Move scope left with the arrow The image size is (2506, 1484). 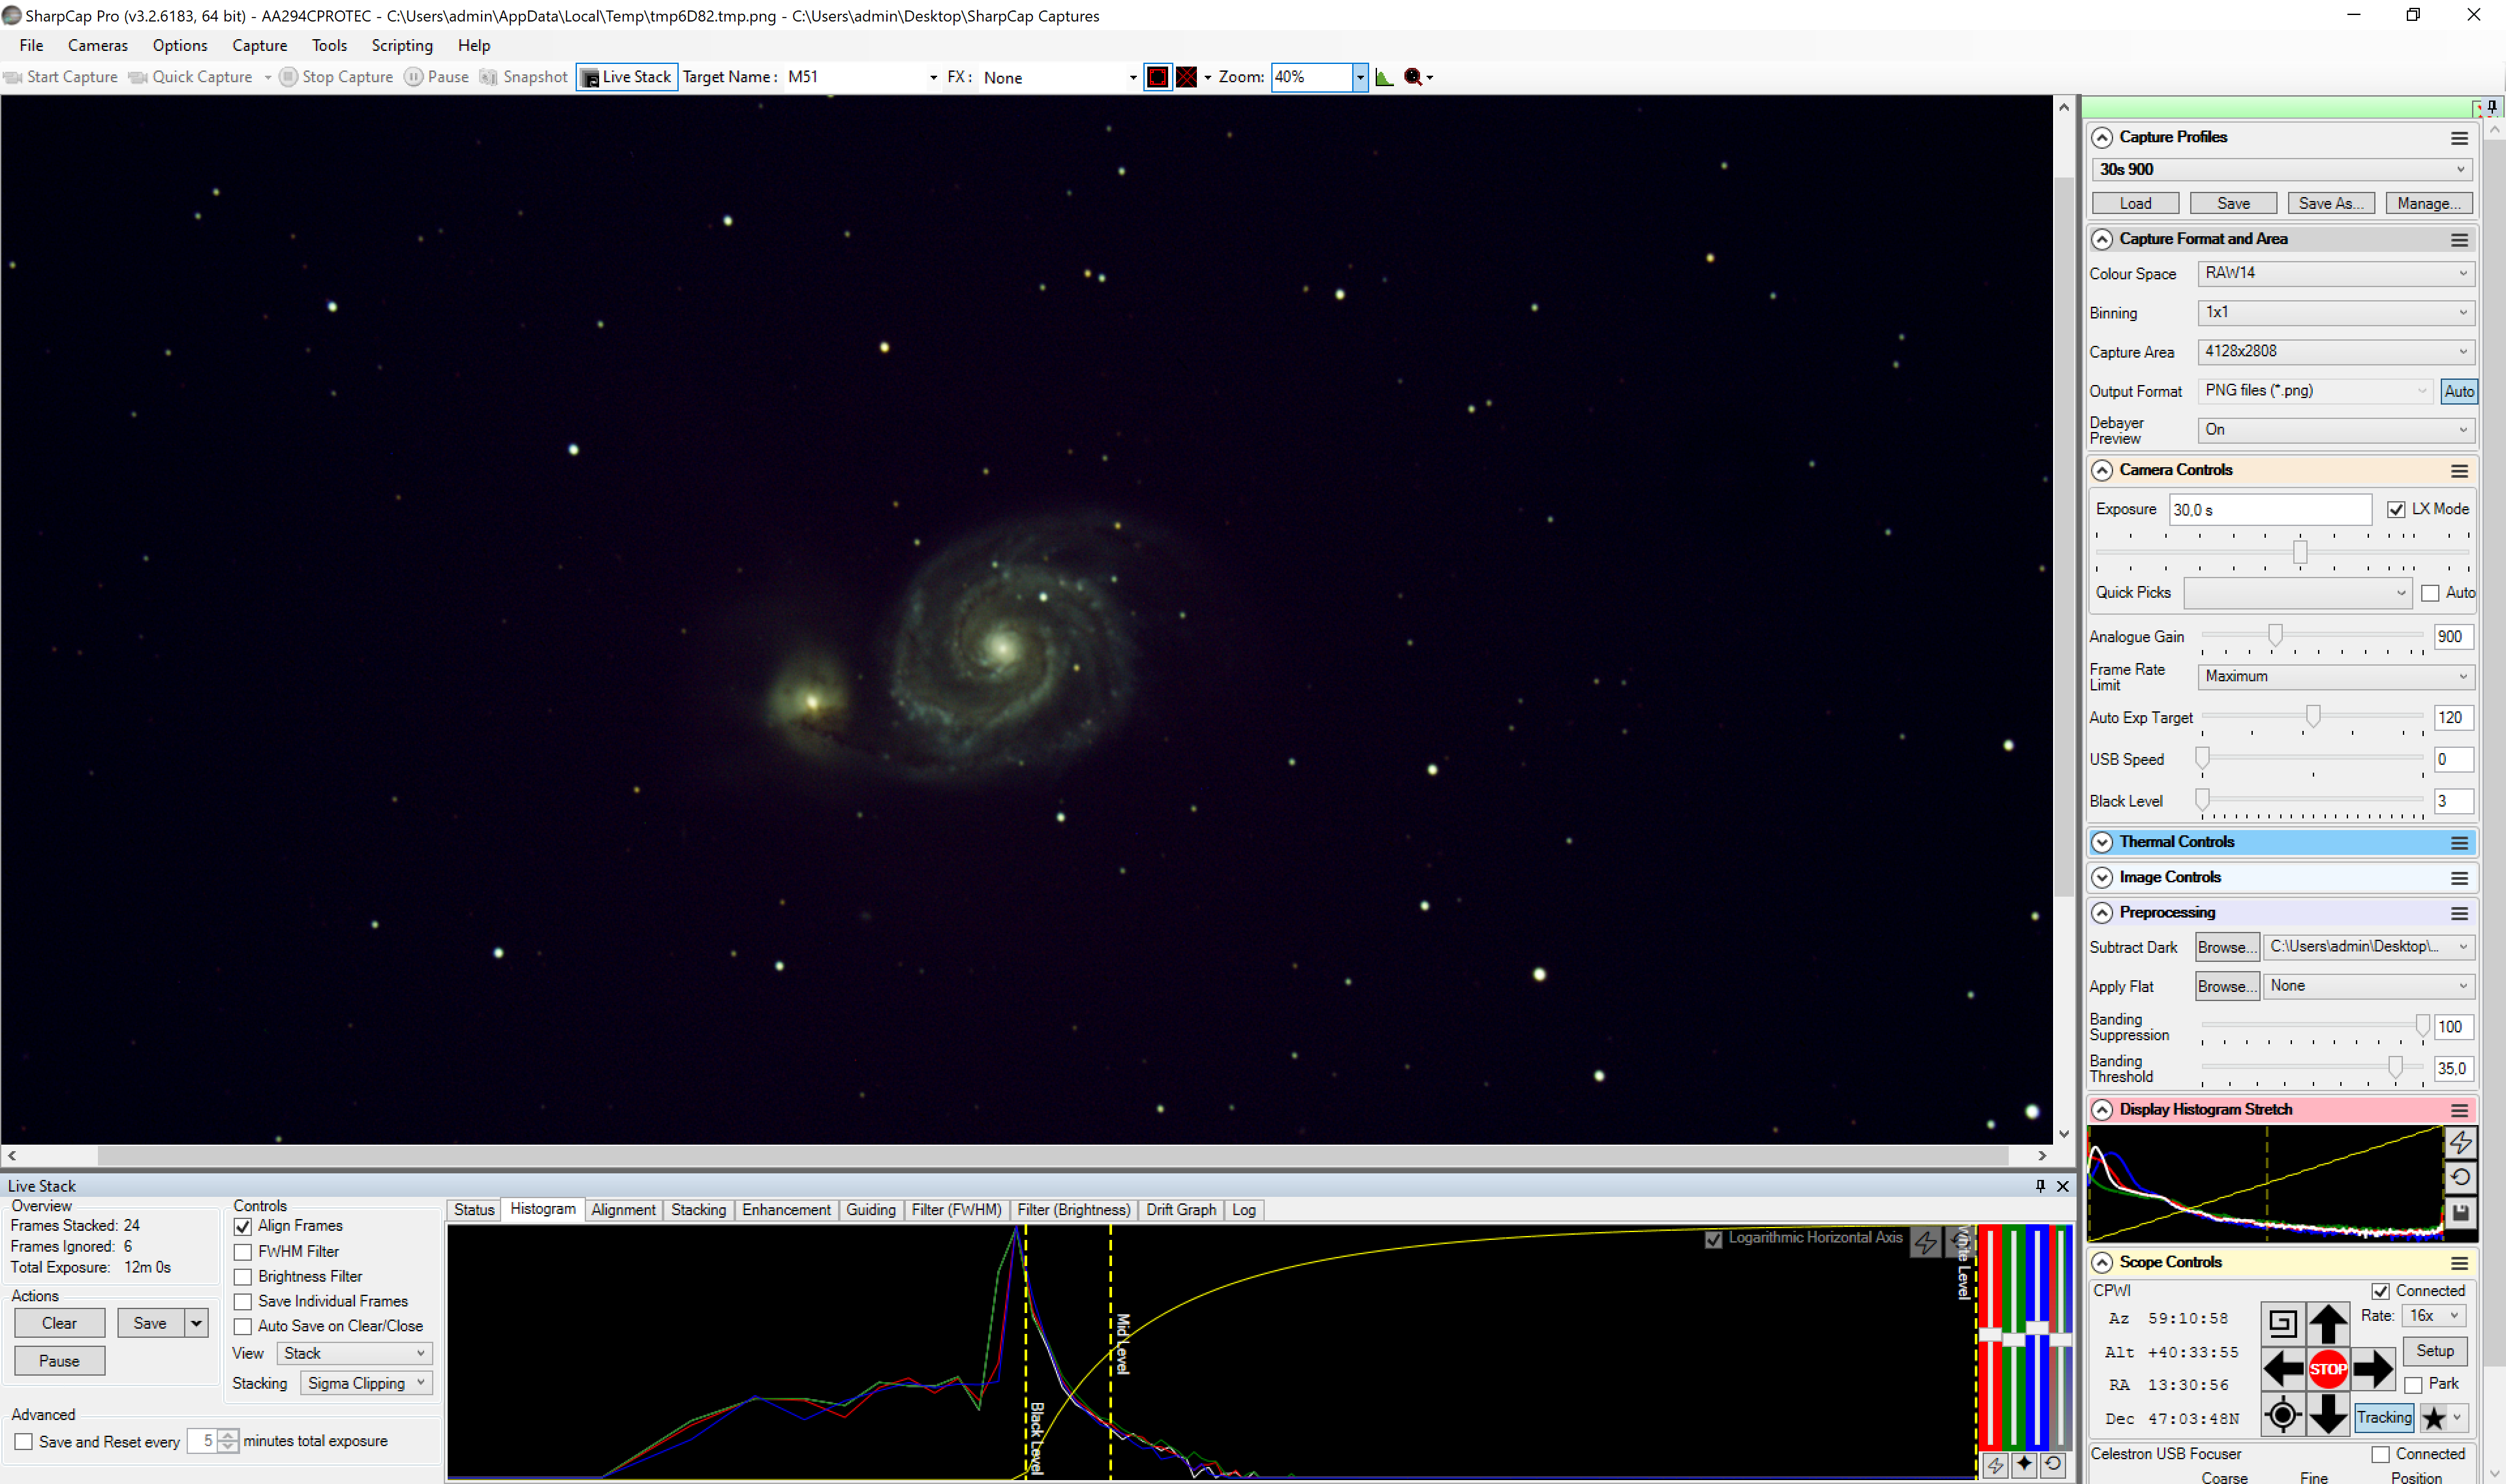[2283, 1369]
